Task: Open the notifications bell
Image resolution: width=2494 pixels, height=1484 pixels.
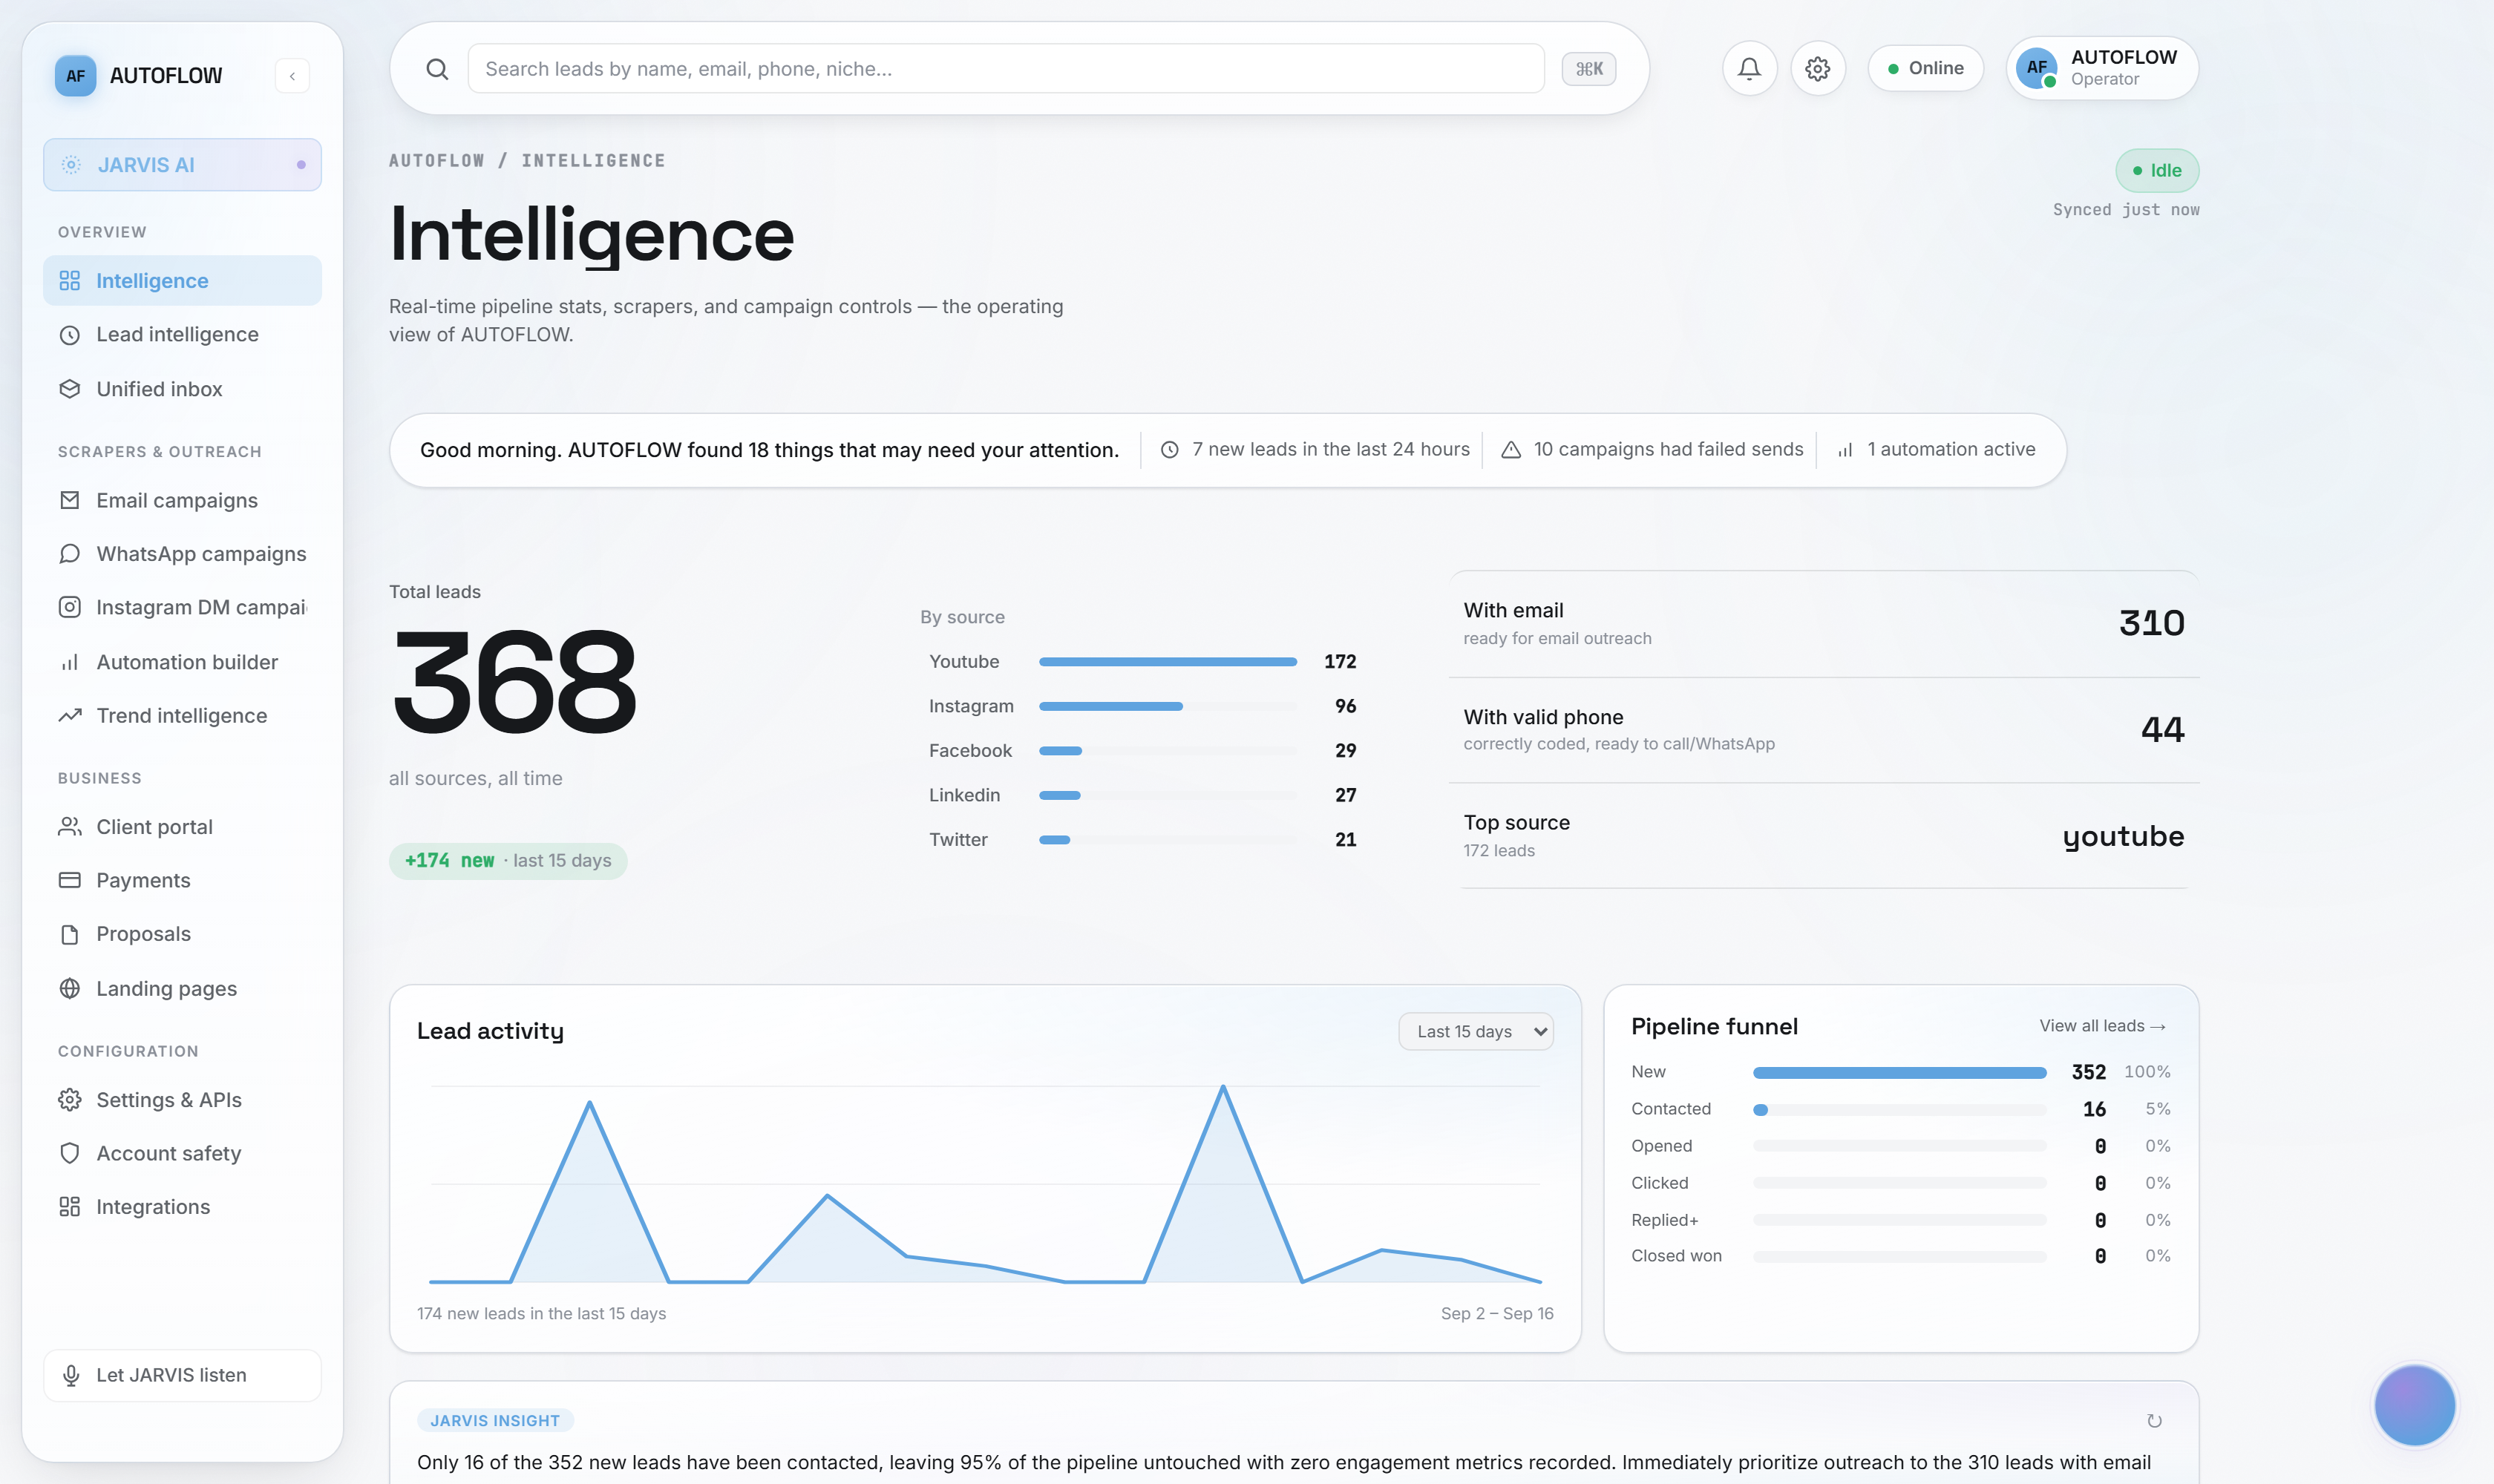Action: tap(1749, 68)
